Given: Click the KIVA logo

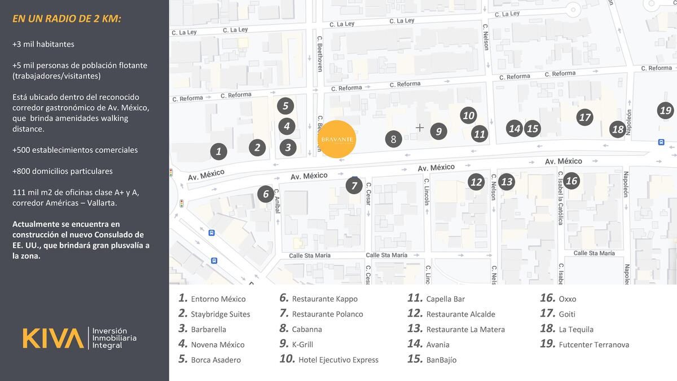Looking at the screenshot, I should [53, 338].
